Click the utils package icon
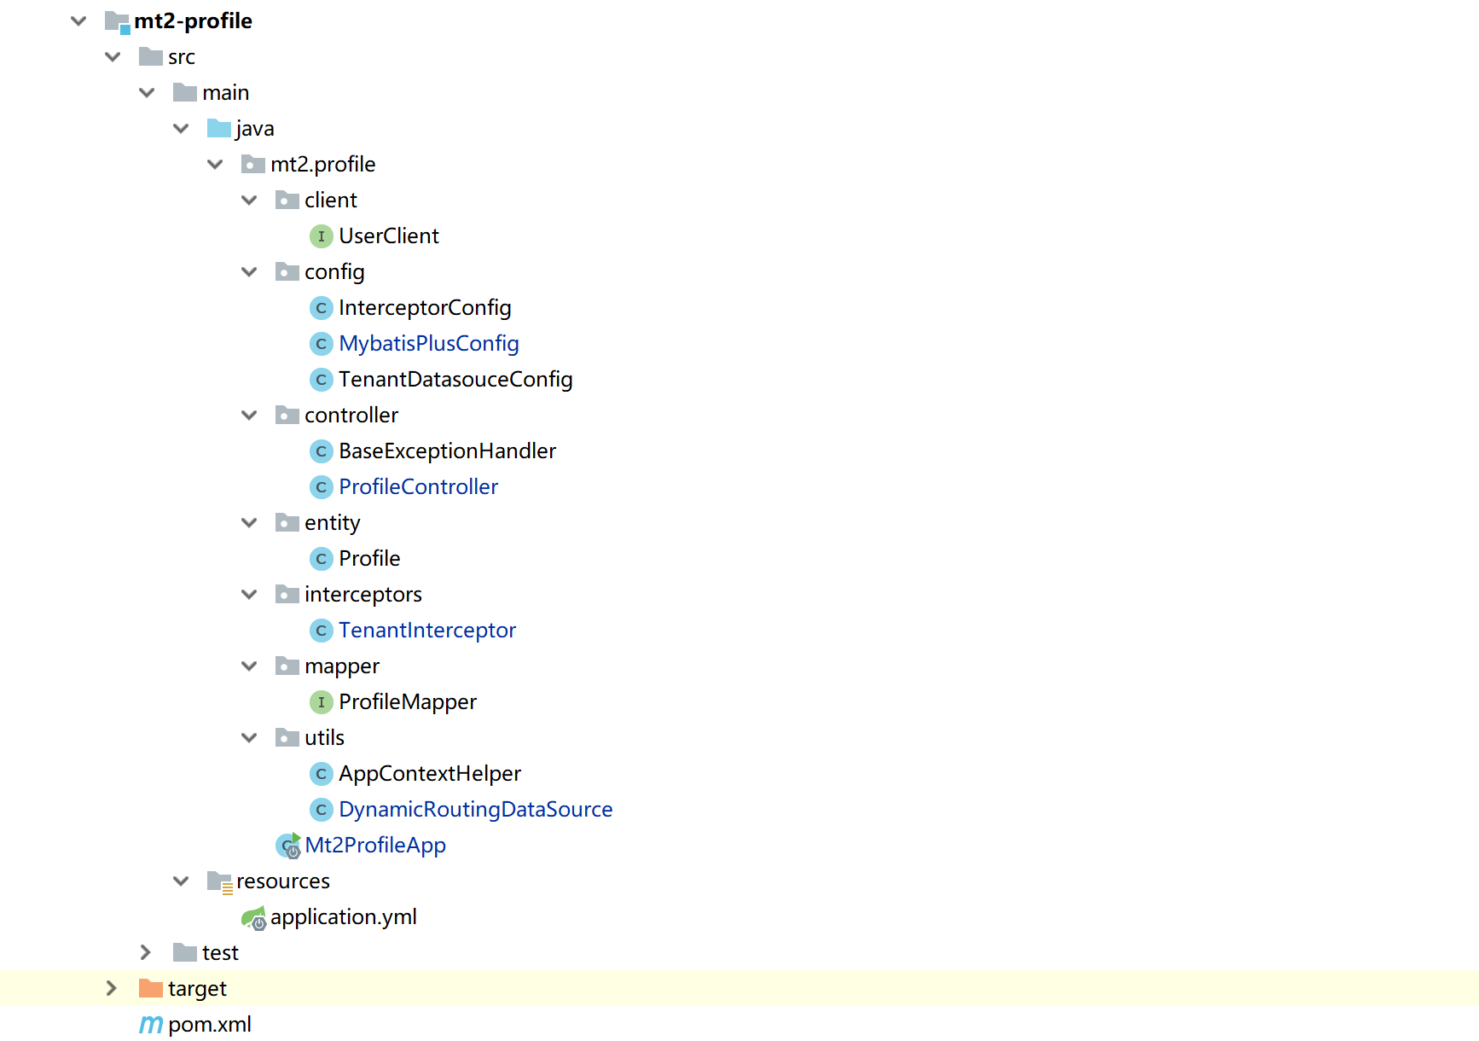Viewport: 1479px width, 1041px height. pos(287,737)
